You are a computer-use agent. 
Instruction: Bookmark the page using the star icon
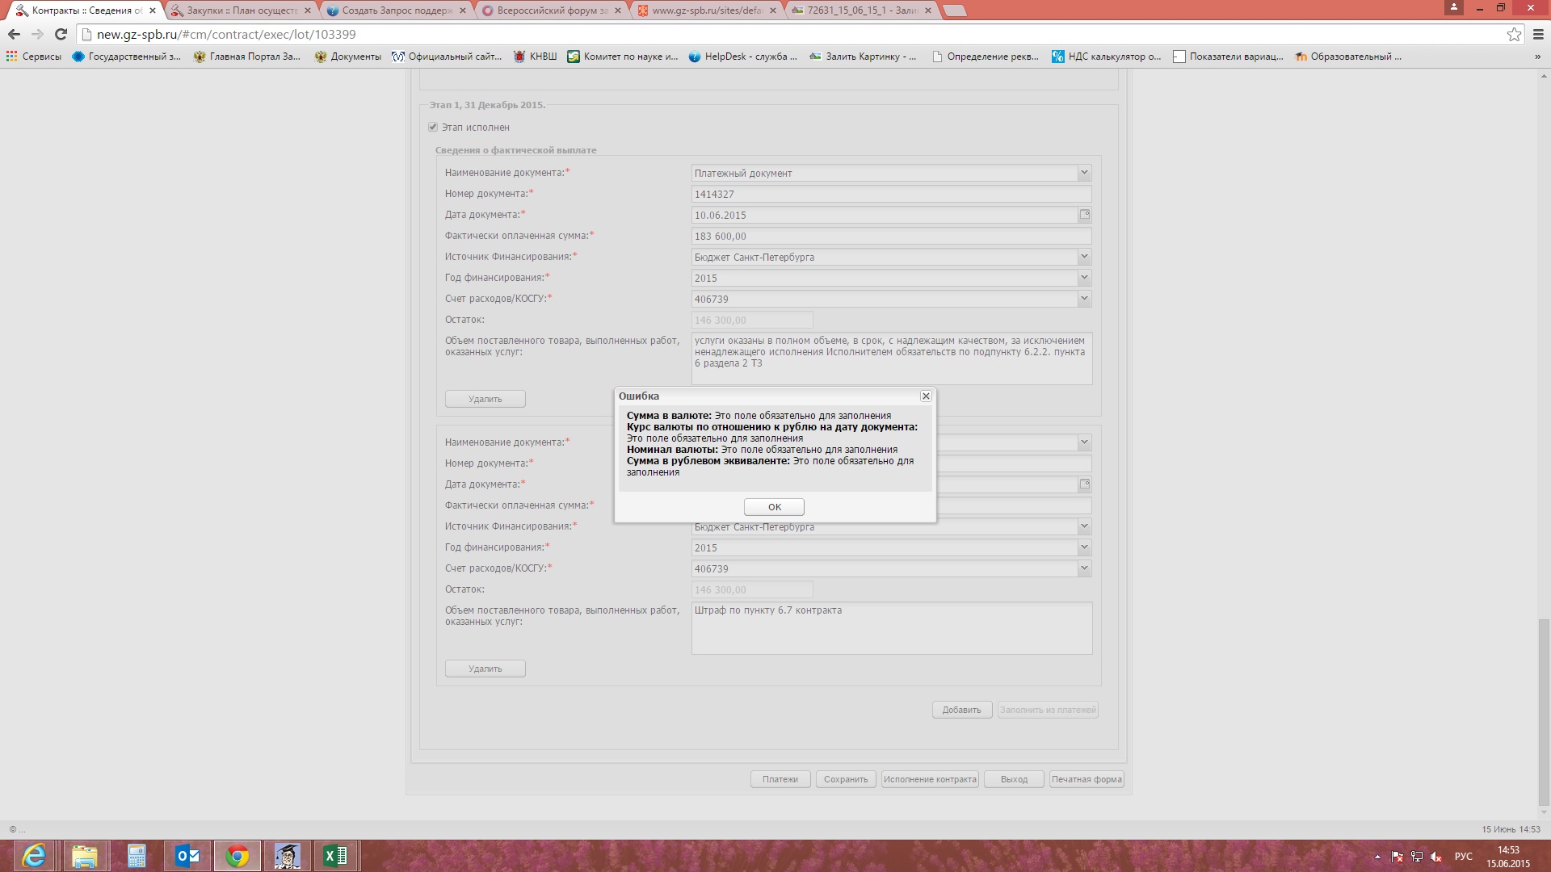1514,34
